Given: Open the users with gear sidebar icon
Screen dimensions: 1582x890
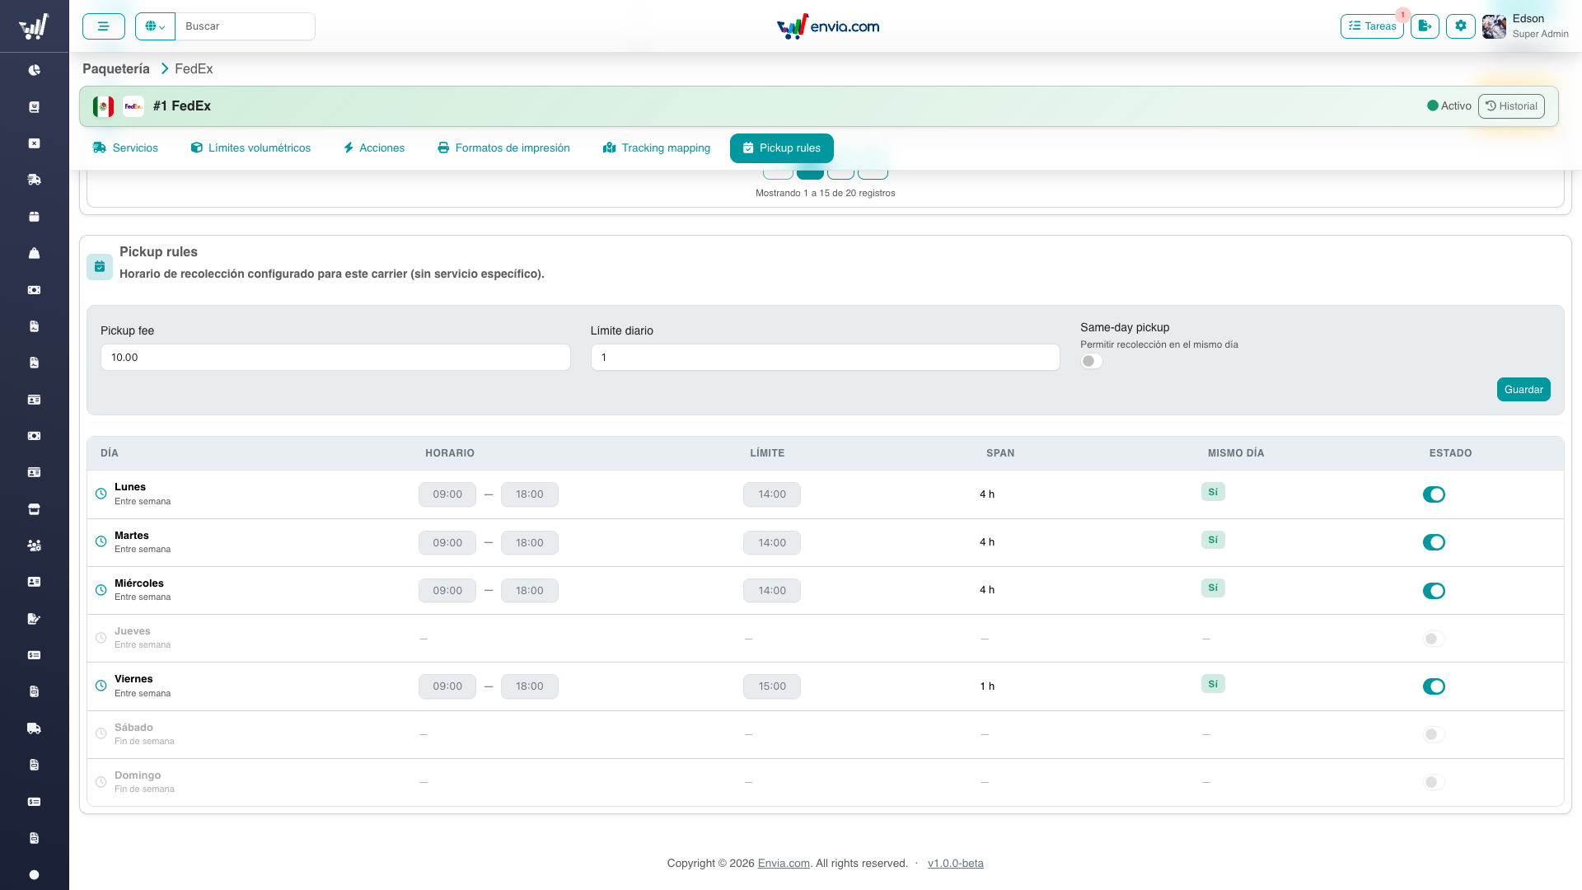Looking at the screenshot, I should [x=34, y=546].
